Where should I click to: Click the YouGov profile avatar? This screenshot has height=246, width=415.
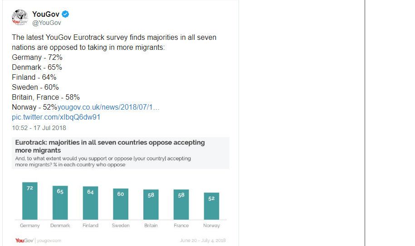click(20, 17)
